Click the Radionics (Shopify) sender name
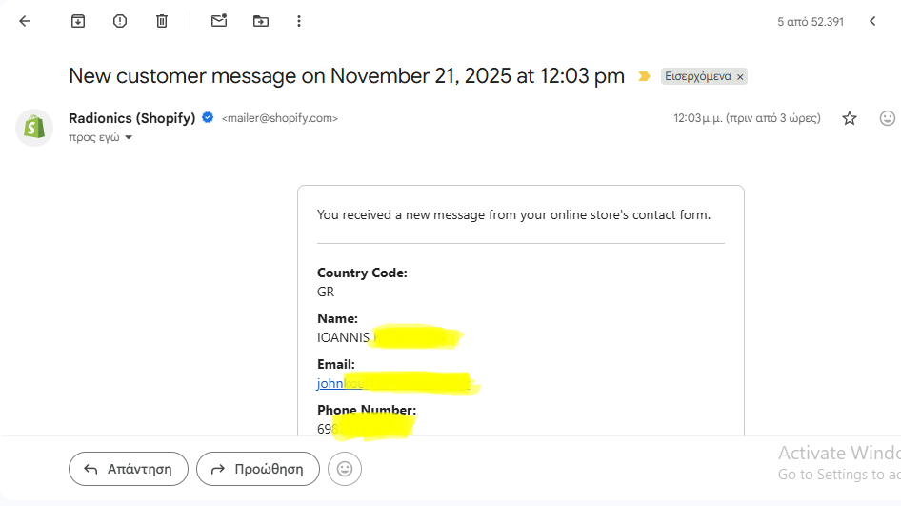Image resolution: width=901 pixels, height=506 pixels. click(131, 118)
